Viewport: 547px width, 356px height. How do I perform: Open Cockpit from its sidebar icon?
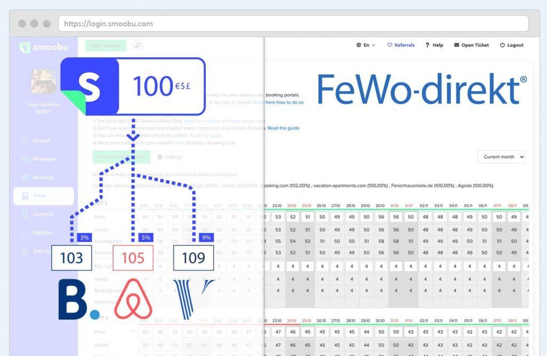(25, 141)
